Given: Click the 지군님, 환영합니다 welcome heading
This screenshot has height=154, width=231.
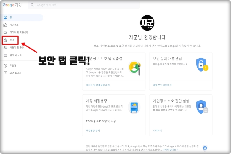Looking at the screenshot, I should click(x=147, y=37).
